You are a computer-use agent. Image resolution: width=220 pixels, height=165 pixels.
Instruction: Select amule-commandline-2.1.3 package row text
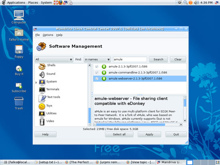click(138, 72)
